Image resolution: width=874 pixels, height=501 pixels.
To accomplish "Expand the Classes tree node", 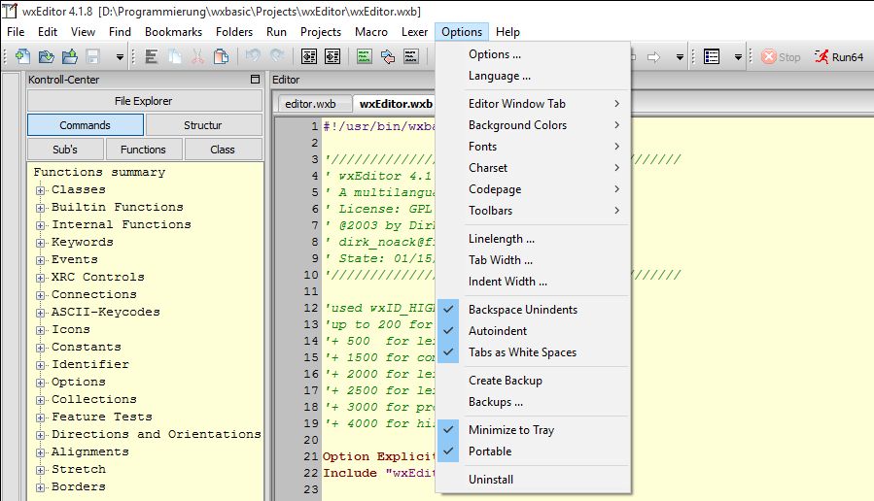I will 42,190.
